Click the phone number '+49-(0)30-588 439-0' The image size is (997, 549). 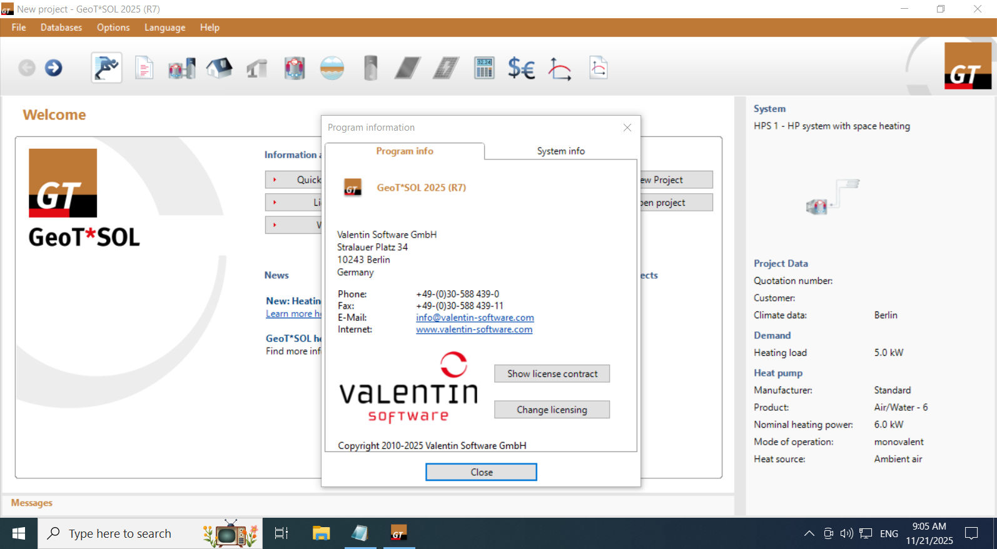pyautogui.click(x=457, y=294)
